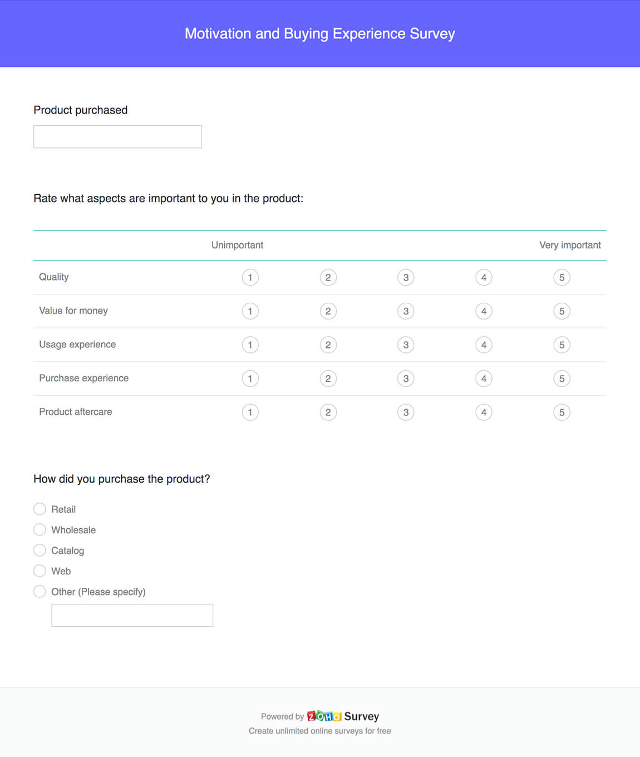Screen dimensions: 640x757
Task: Give Value for money a rating of 3
Action: (x=406, y=311)
